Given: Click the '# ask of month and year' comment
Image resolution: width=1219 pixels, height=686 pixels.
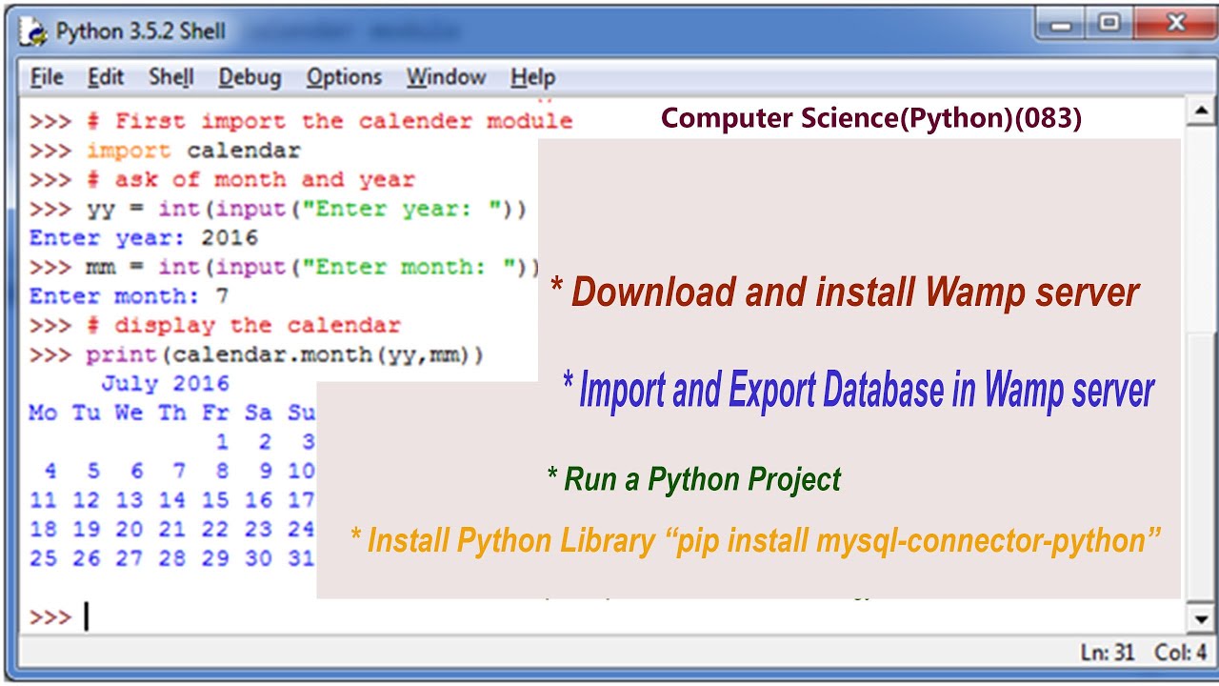Looking at the screenshot, I should coord(250,179).
